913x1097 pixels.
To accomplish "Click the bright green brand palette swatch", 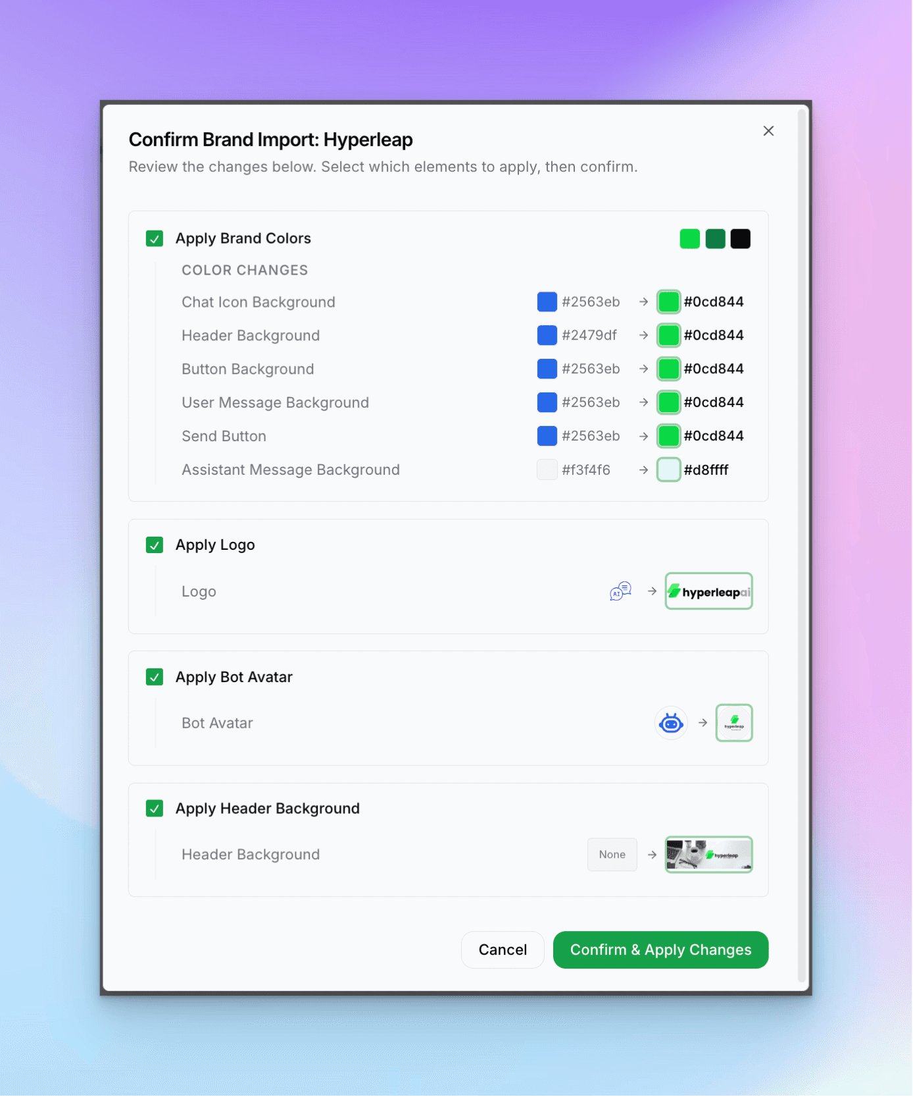I will pos(689,238).
